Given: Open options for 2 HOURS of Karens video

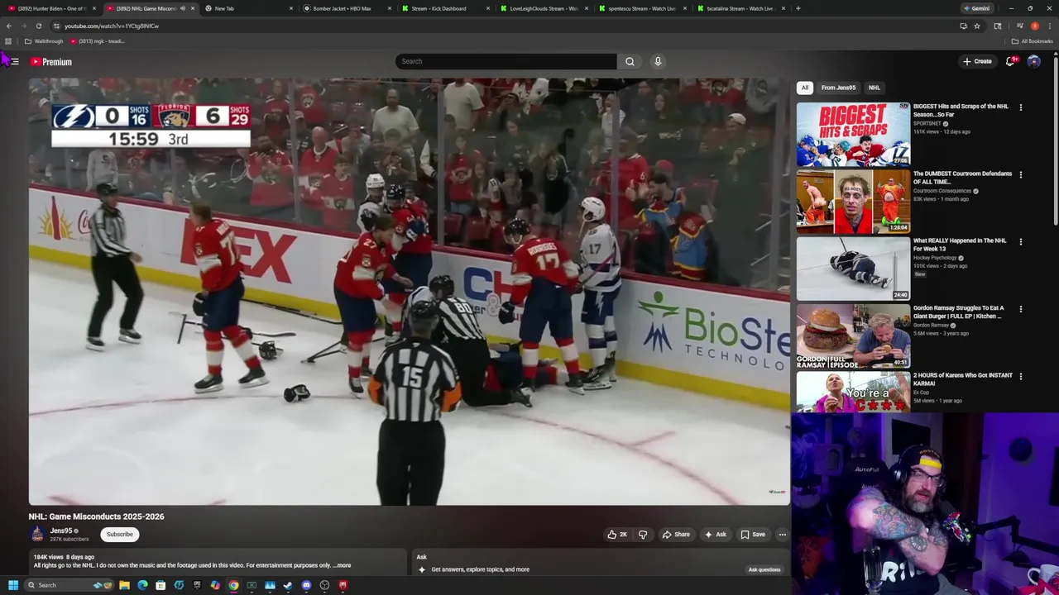Looking at the screenshot, I should [1020, 376].
